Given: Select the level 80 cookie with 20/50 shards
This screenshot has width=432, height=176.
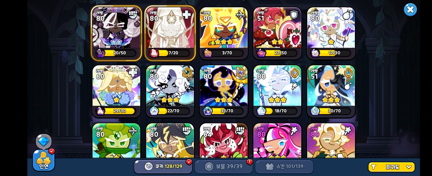Looking at the screenshot, I should coord(116,33).
